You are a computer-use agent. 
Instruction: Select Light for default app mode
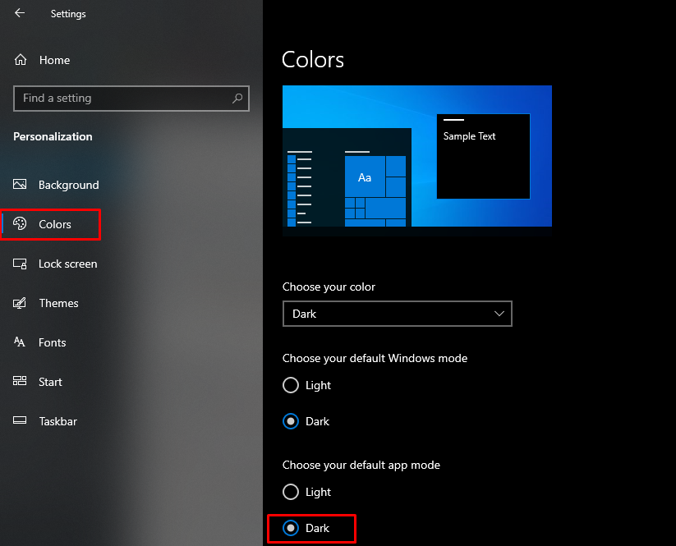[291, 492]
